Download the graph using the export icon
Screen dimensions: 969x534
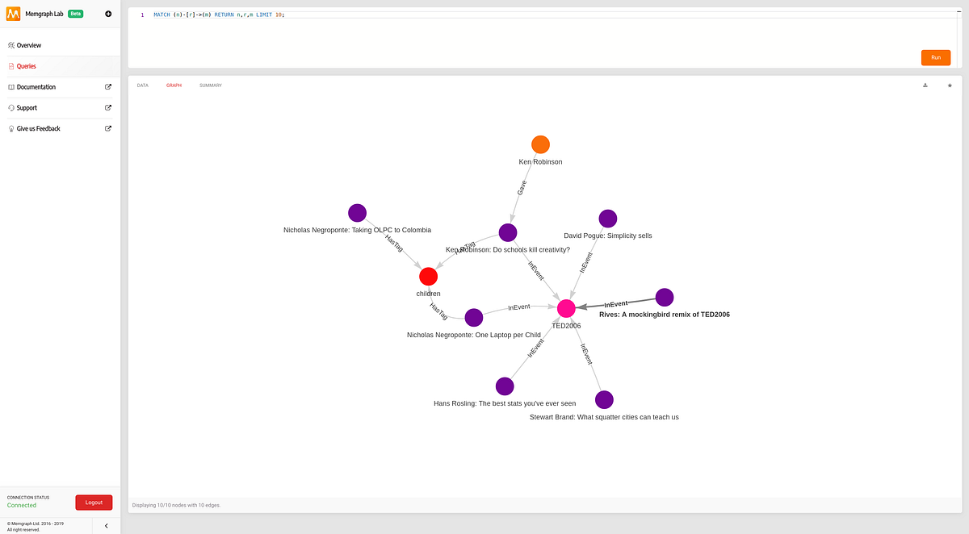pos(925,85)
